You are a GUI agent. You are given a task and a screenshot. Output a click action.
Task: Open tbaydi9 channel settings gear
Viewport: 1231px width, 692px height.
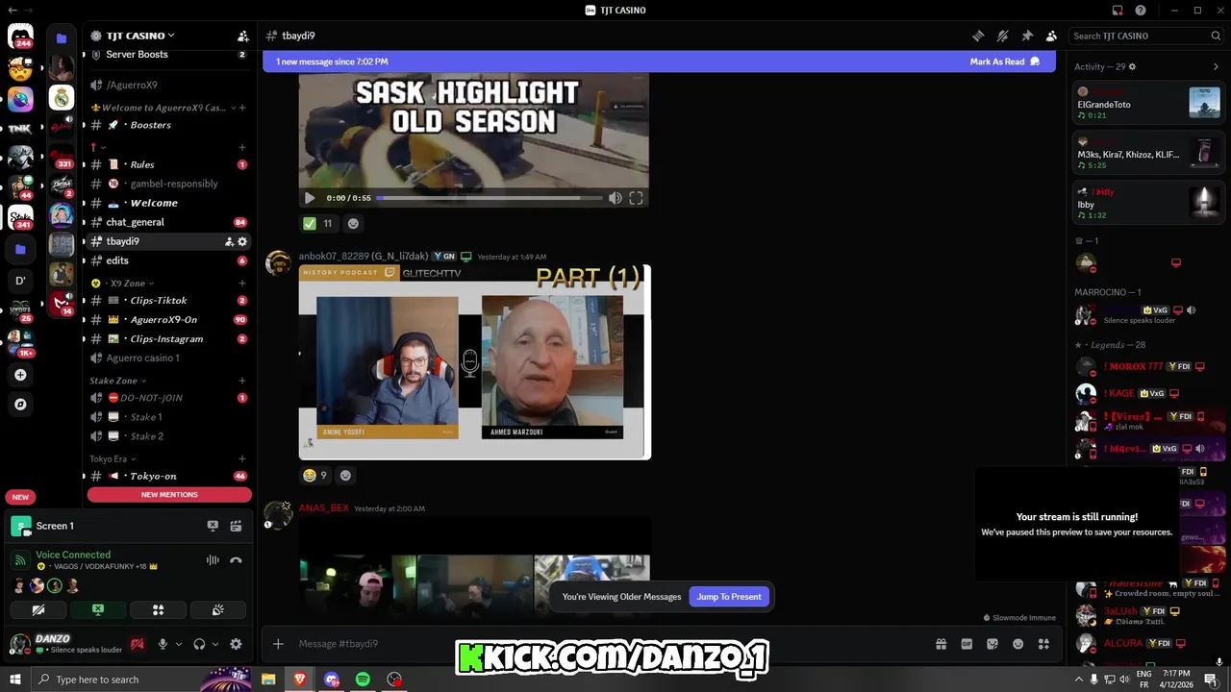(242, 241)
